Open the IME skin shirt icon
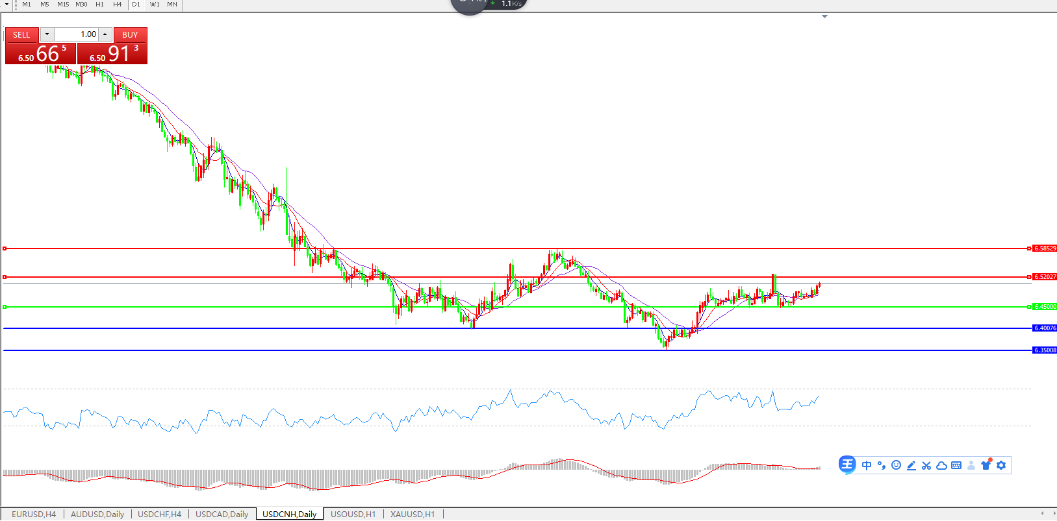1057x521 pixels. [986, 465]
